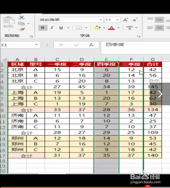
Task: Click the 合计 cell in row 13
Action: [26, 133]
